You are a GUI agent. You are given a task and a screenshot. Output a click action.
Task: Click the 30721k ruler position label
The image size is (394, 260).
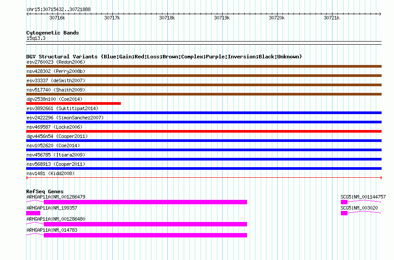[x=332, y=18]
